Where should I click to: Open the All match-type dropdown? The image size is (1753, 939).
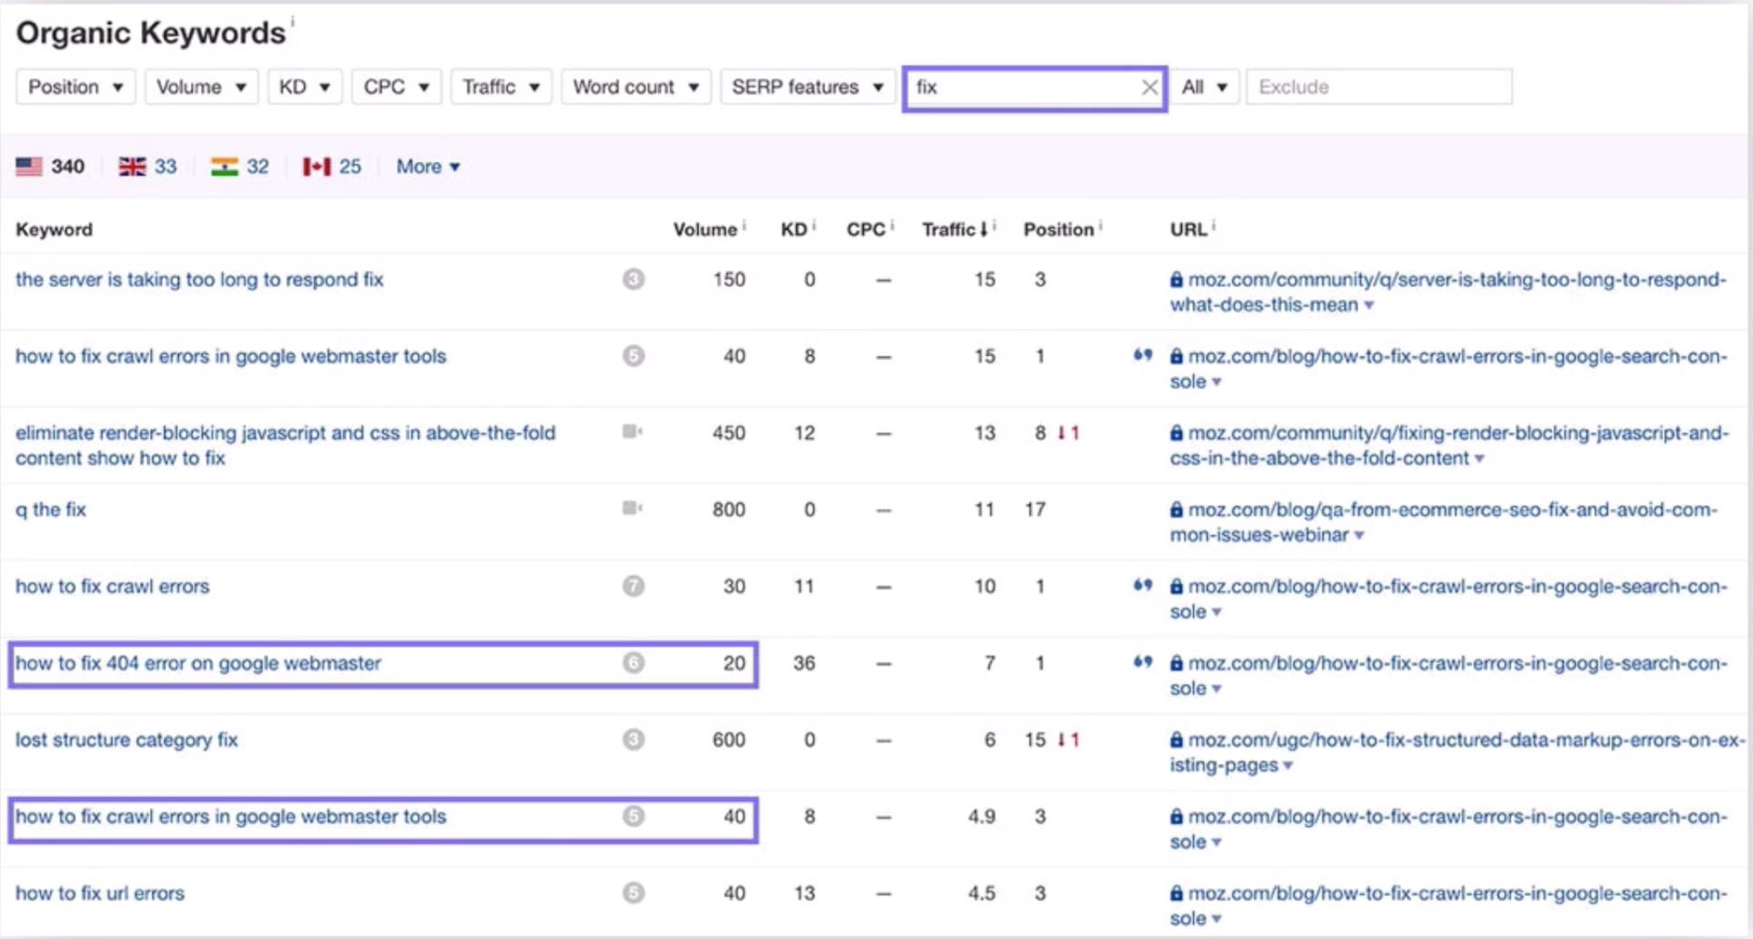pos(1203,87)
